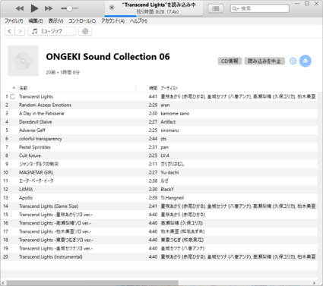Click the scrollbar right arrow
Viewport: 323px width, 286px height.
point(315,283)
